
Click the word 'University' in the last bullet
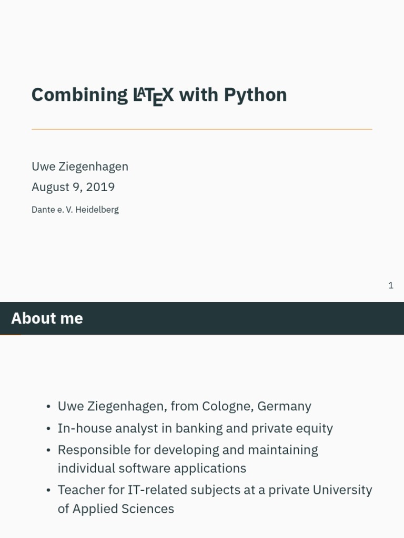pyautogui.click(x=342, y=490)
